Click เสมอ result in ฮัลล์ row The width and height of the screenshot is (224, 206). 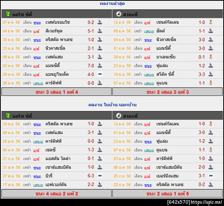coord(149,31)
